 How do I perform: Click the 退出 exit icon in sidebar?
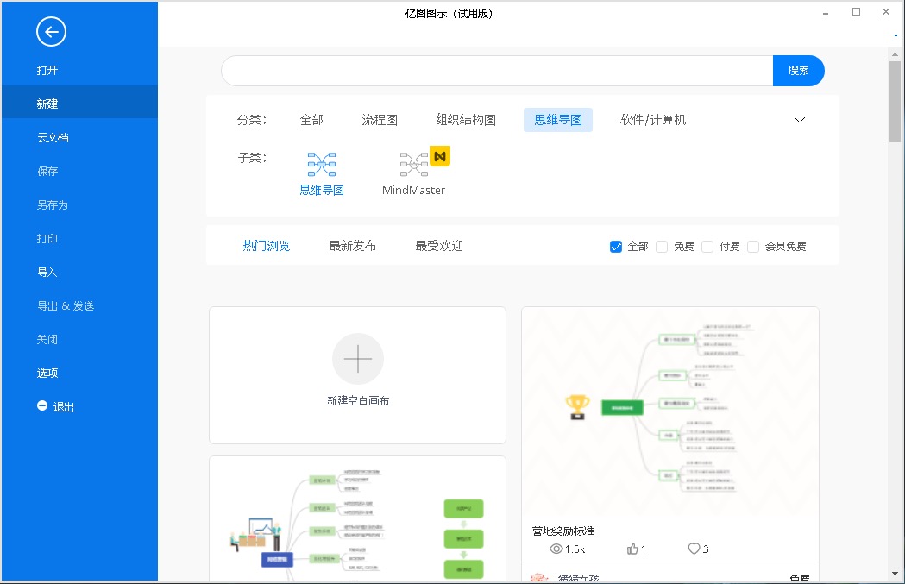coord(42,405)
